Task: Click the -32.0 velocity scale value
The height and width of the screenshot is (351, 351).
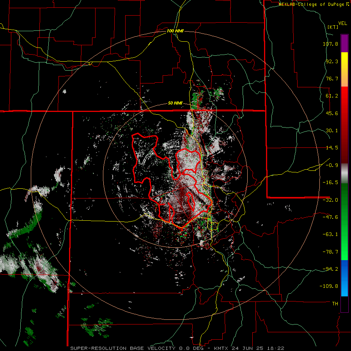Action: (x=330, y=200)
